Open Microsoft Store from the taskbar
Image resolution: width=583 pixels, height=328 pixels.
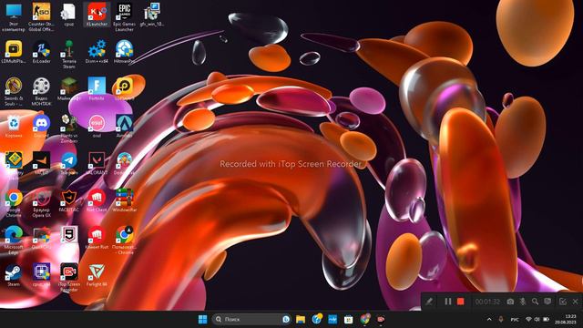coord(348,319)
